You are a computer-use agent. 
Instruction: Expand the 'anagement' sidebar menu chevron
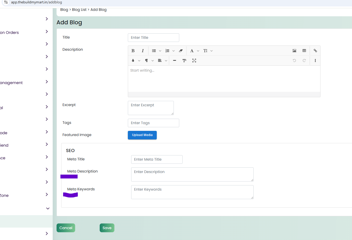[47, 82]
